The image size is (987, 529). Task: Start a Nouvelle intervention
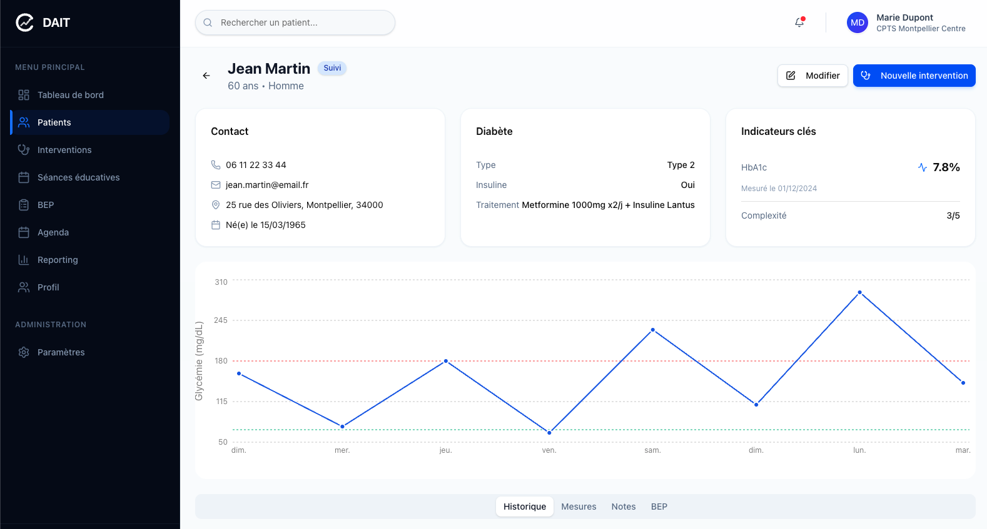pos(914,76)
